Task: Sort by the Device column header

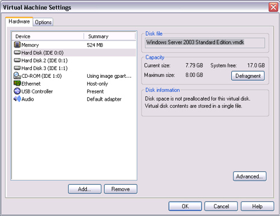Action: (48, 36)
